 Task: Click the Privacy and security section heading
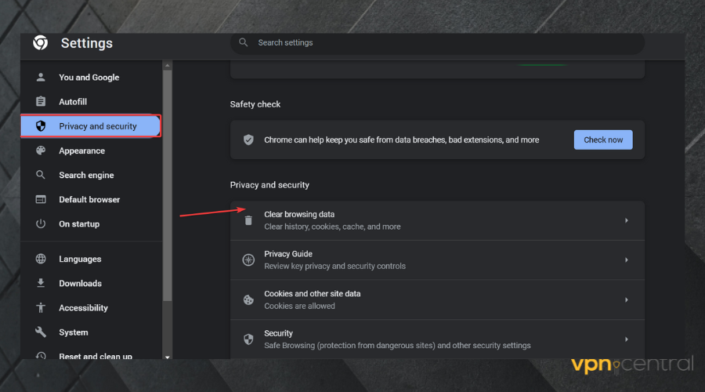coord(269,185)
